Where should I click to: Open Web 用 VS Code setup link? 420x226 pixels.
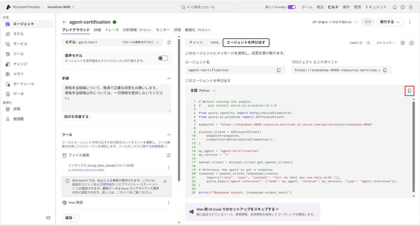[x=237, y=209]
